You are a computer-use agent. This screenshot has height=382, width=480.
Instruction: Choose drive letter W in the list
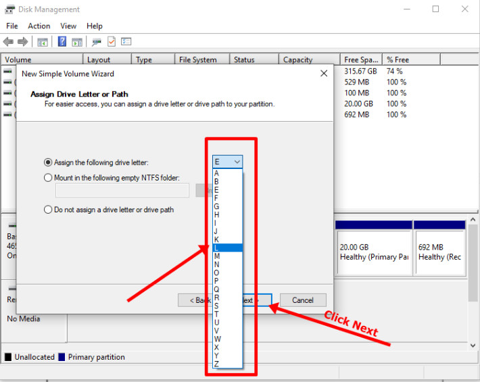227,339
